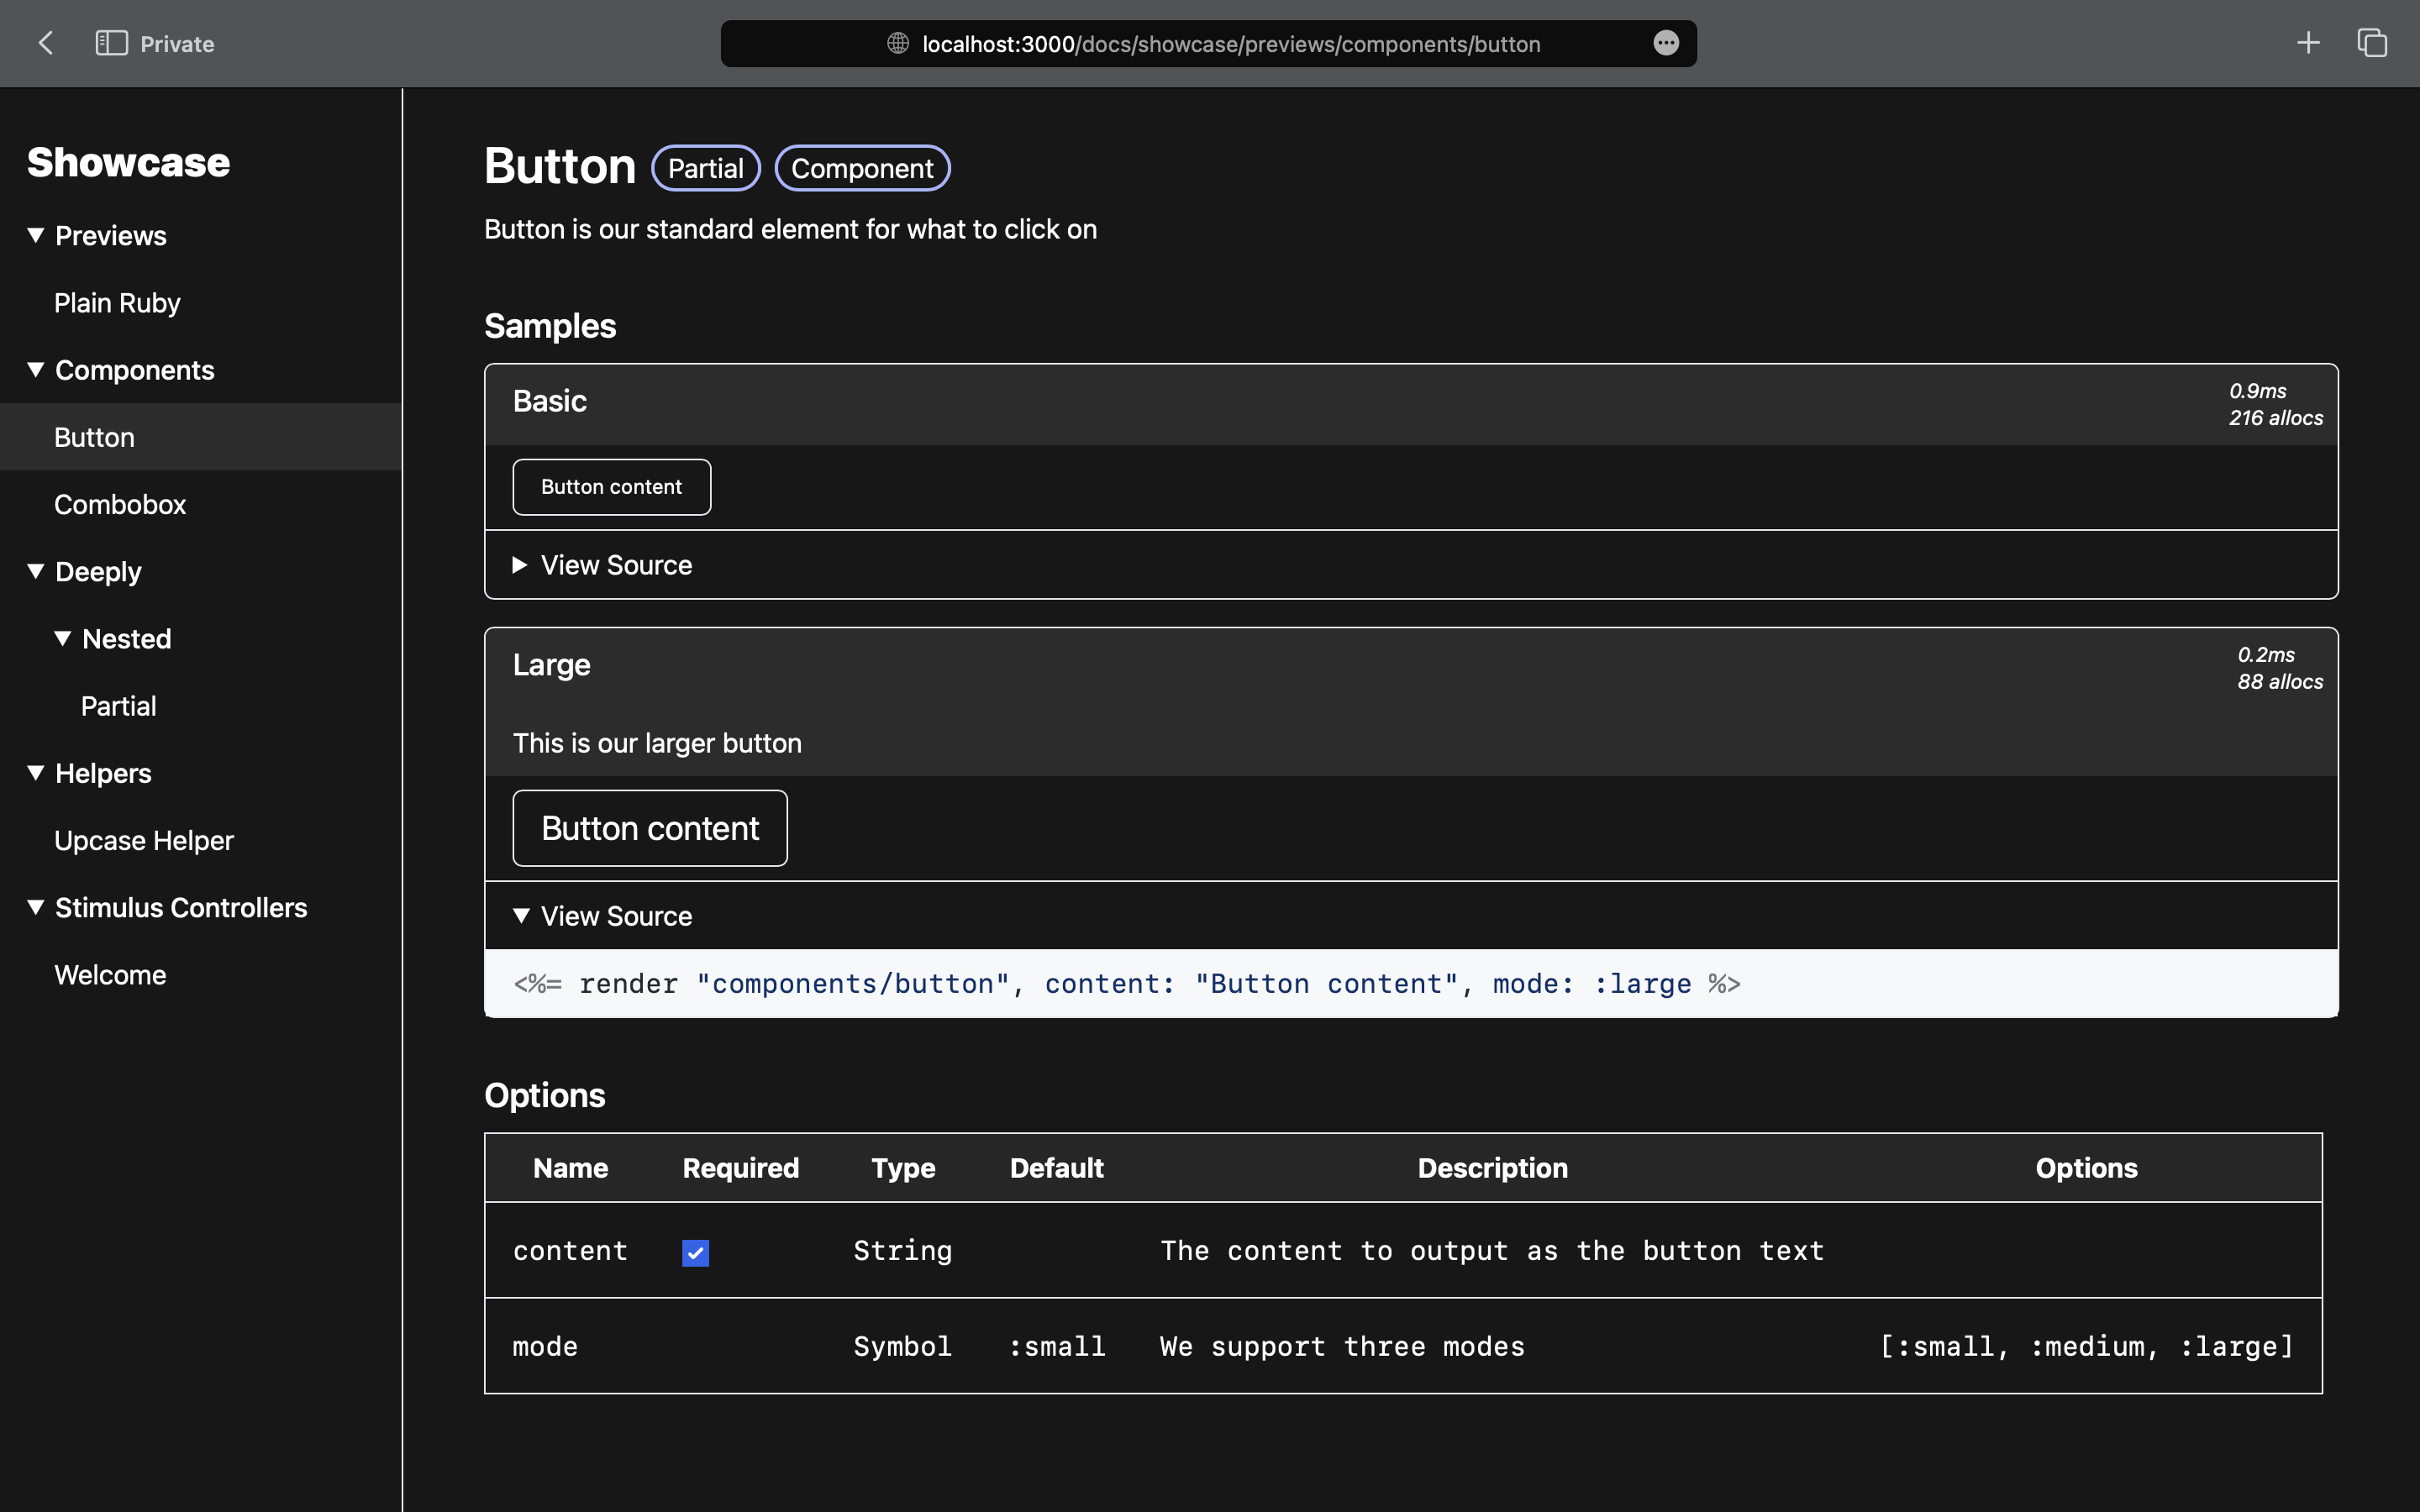
Task: Select Upcase Helper in sidebar
Action: pyautogui.click(x=144, y=840)
